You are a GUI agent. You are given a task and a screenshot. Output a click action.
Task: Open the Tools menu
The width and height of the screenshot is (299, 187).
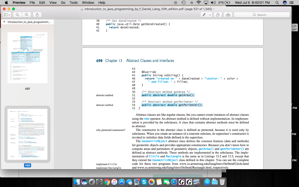(x=73, y=3)
